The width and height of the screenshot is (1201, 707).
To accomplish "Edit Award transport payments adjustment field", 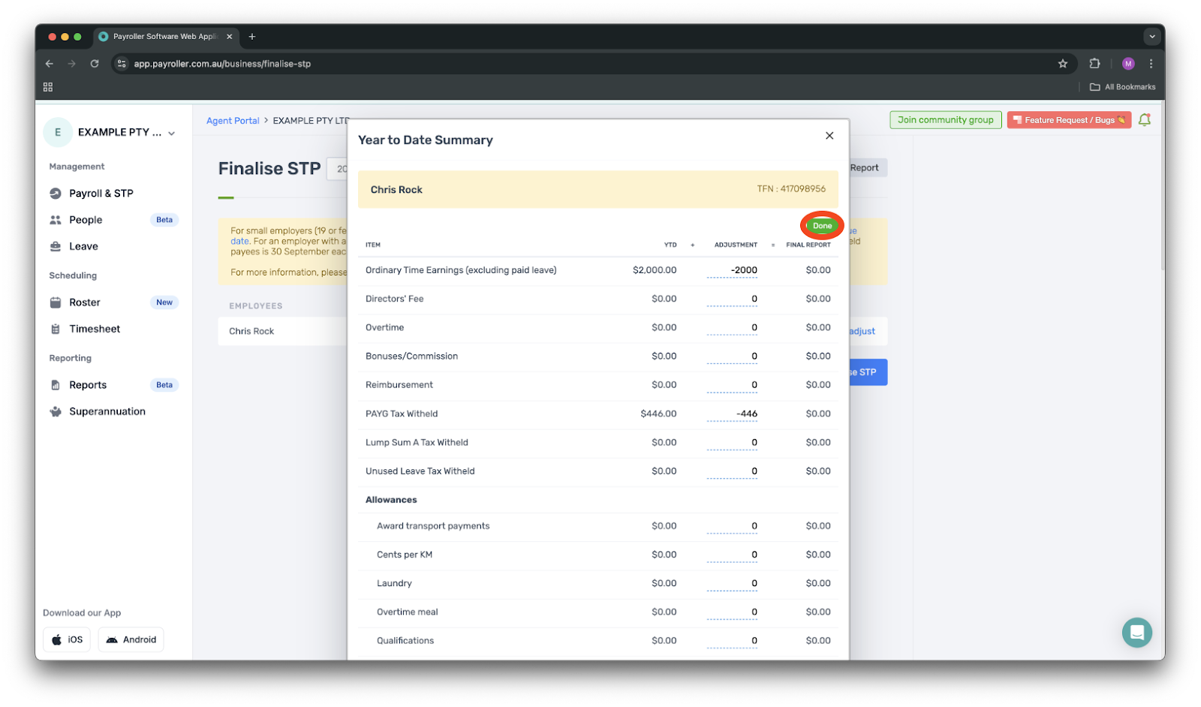I will point(732,526).
